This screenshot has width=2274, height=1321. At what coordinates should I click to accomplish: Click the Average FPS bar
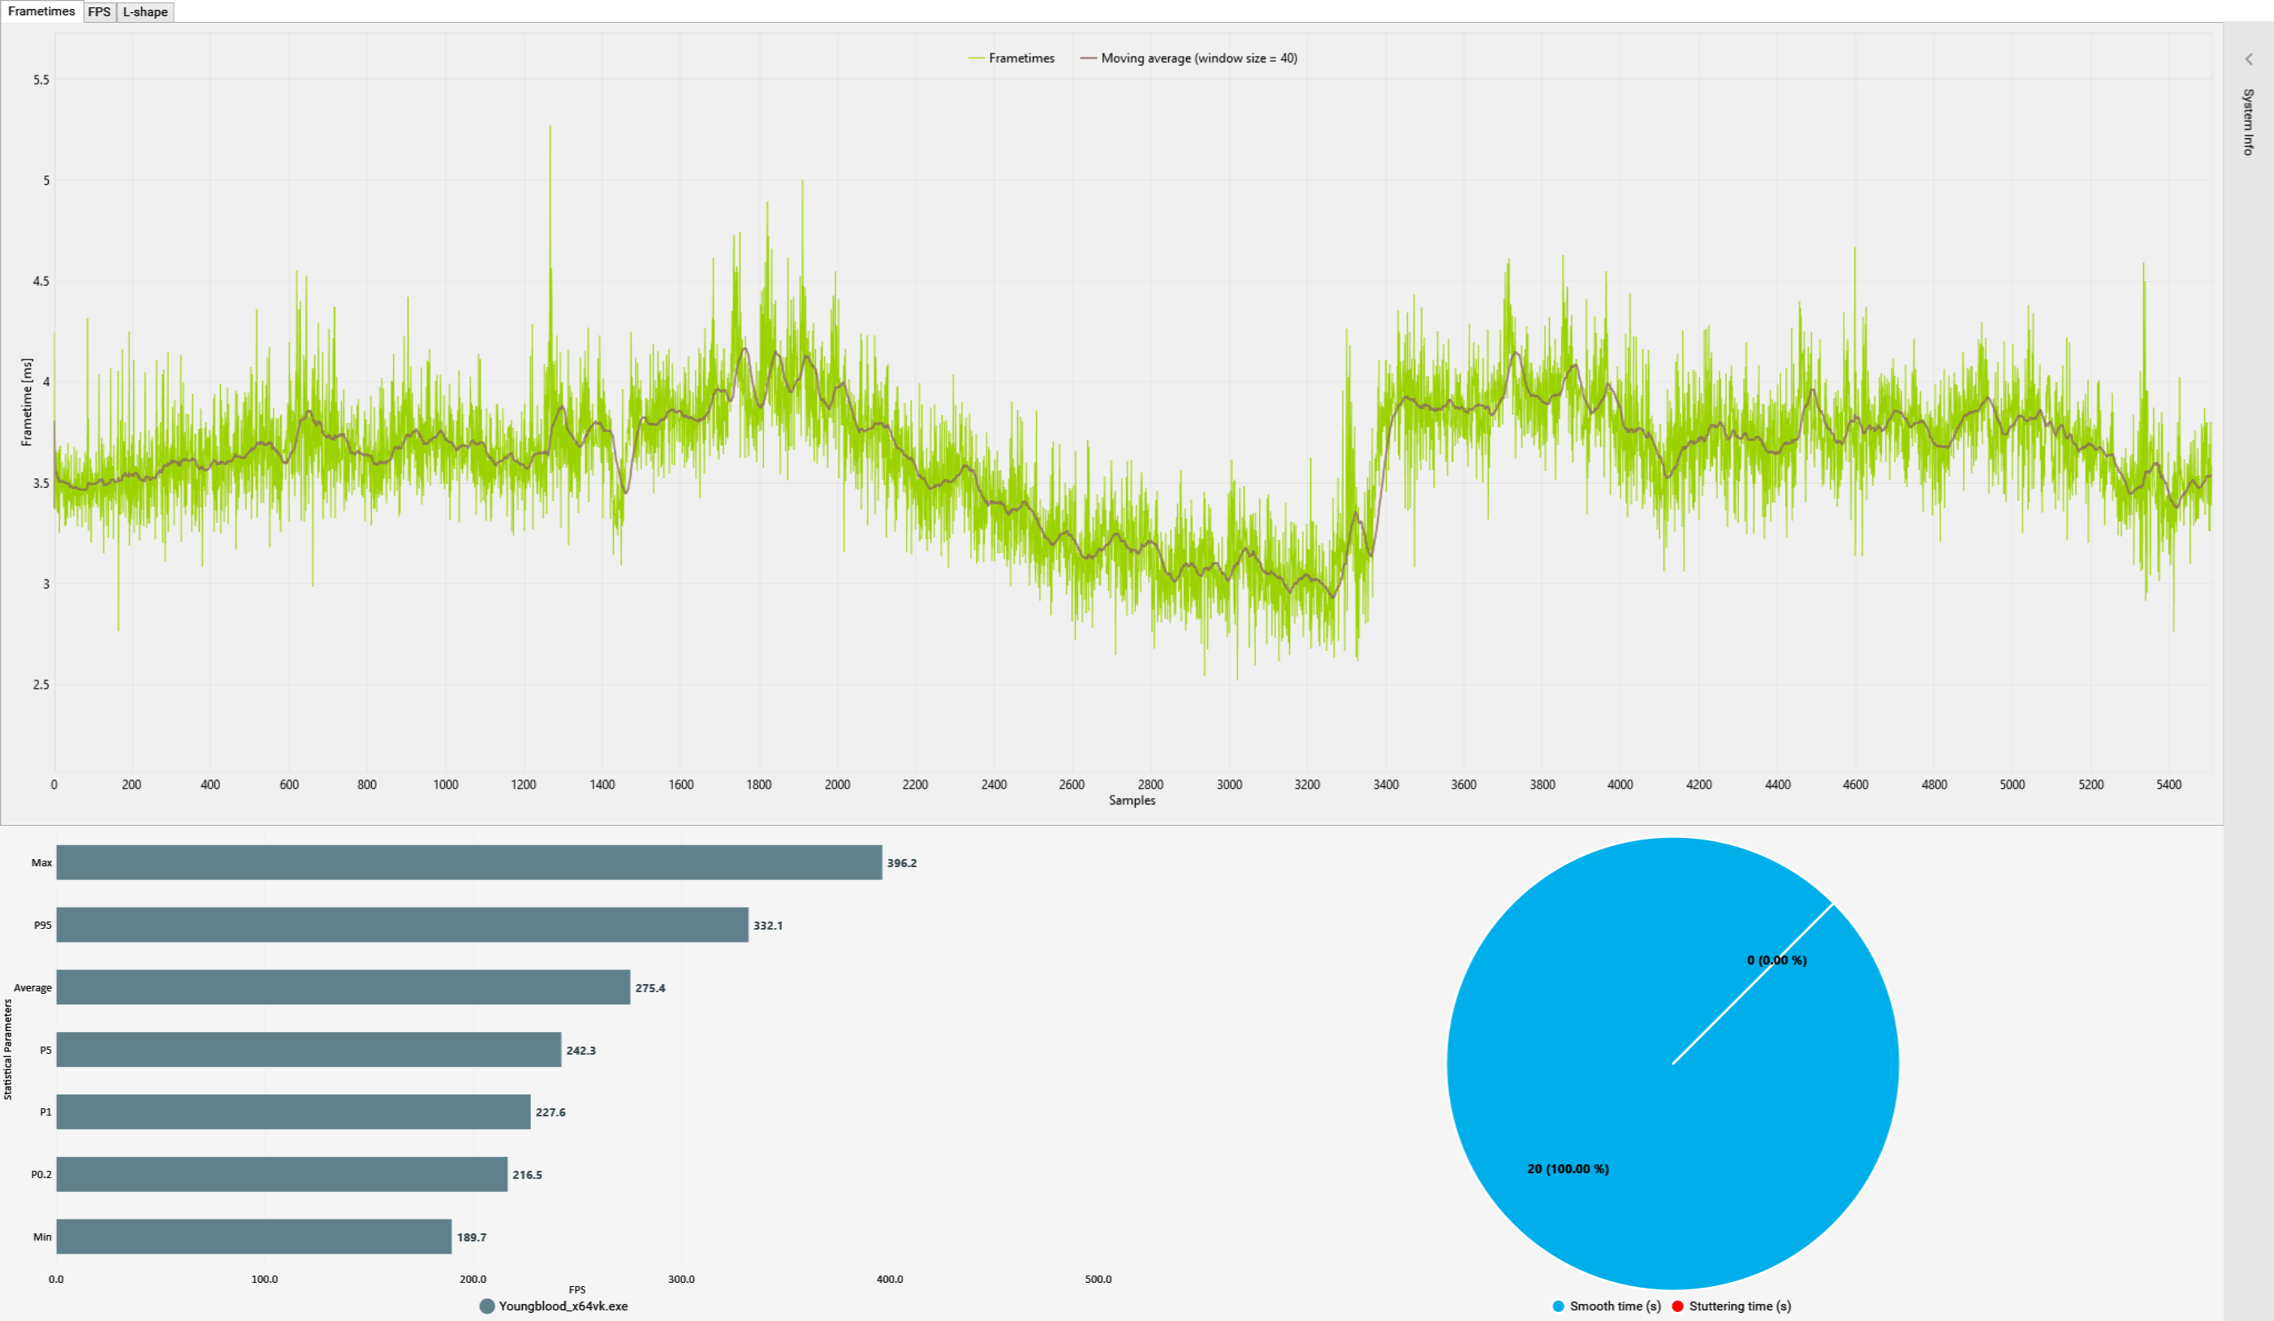pos(343,987)
